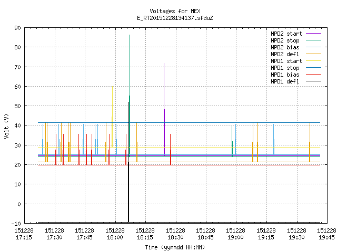Click the 'NPD2 defl' legend label
The image size is (337, 252).
pyautogui.click(x=285, y=54)
